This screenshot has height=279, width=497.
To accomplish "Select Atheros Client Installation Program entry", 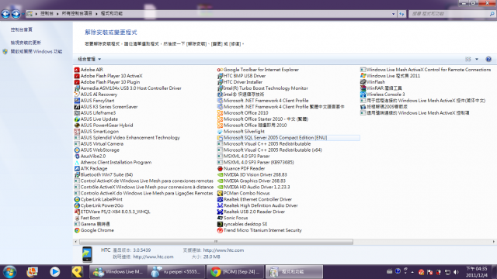I will (113, 162).
